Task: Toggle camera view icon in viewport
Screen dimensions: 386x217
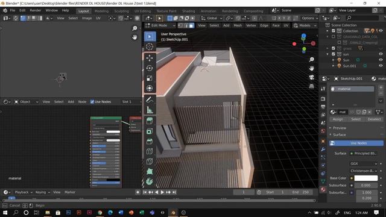Action: pyautogui.click(x=312, y=77)
